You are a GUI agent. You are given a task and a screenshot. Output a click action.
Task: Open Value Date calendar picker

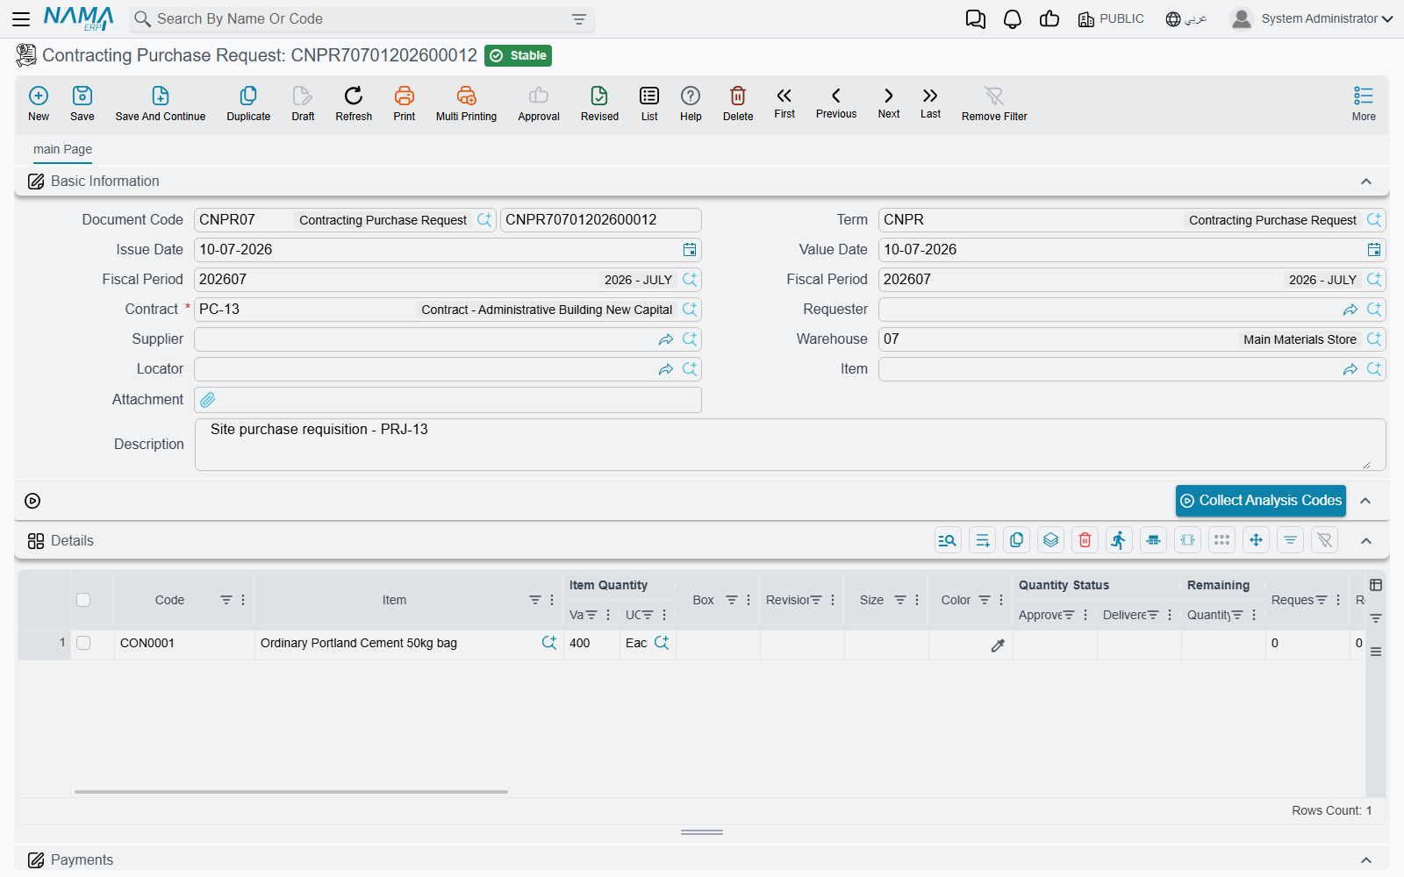1374,250
